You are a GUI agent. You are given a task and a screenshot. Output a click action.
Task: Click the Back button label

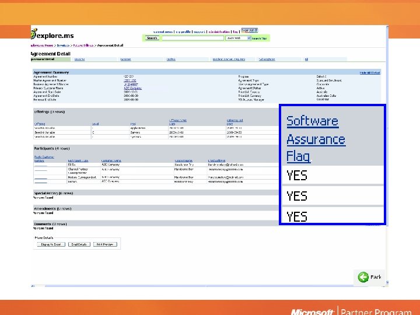click(x=376, y=277)
